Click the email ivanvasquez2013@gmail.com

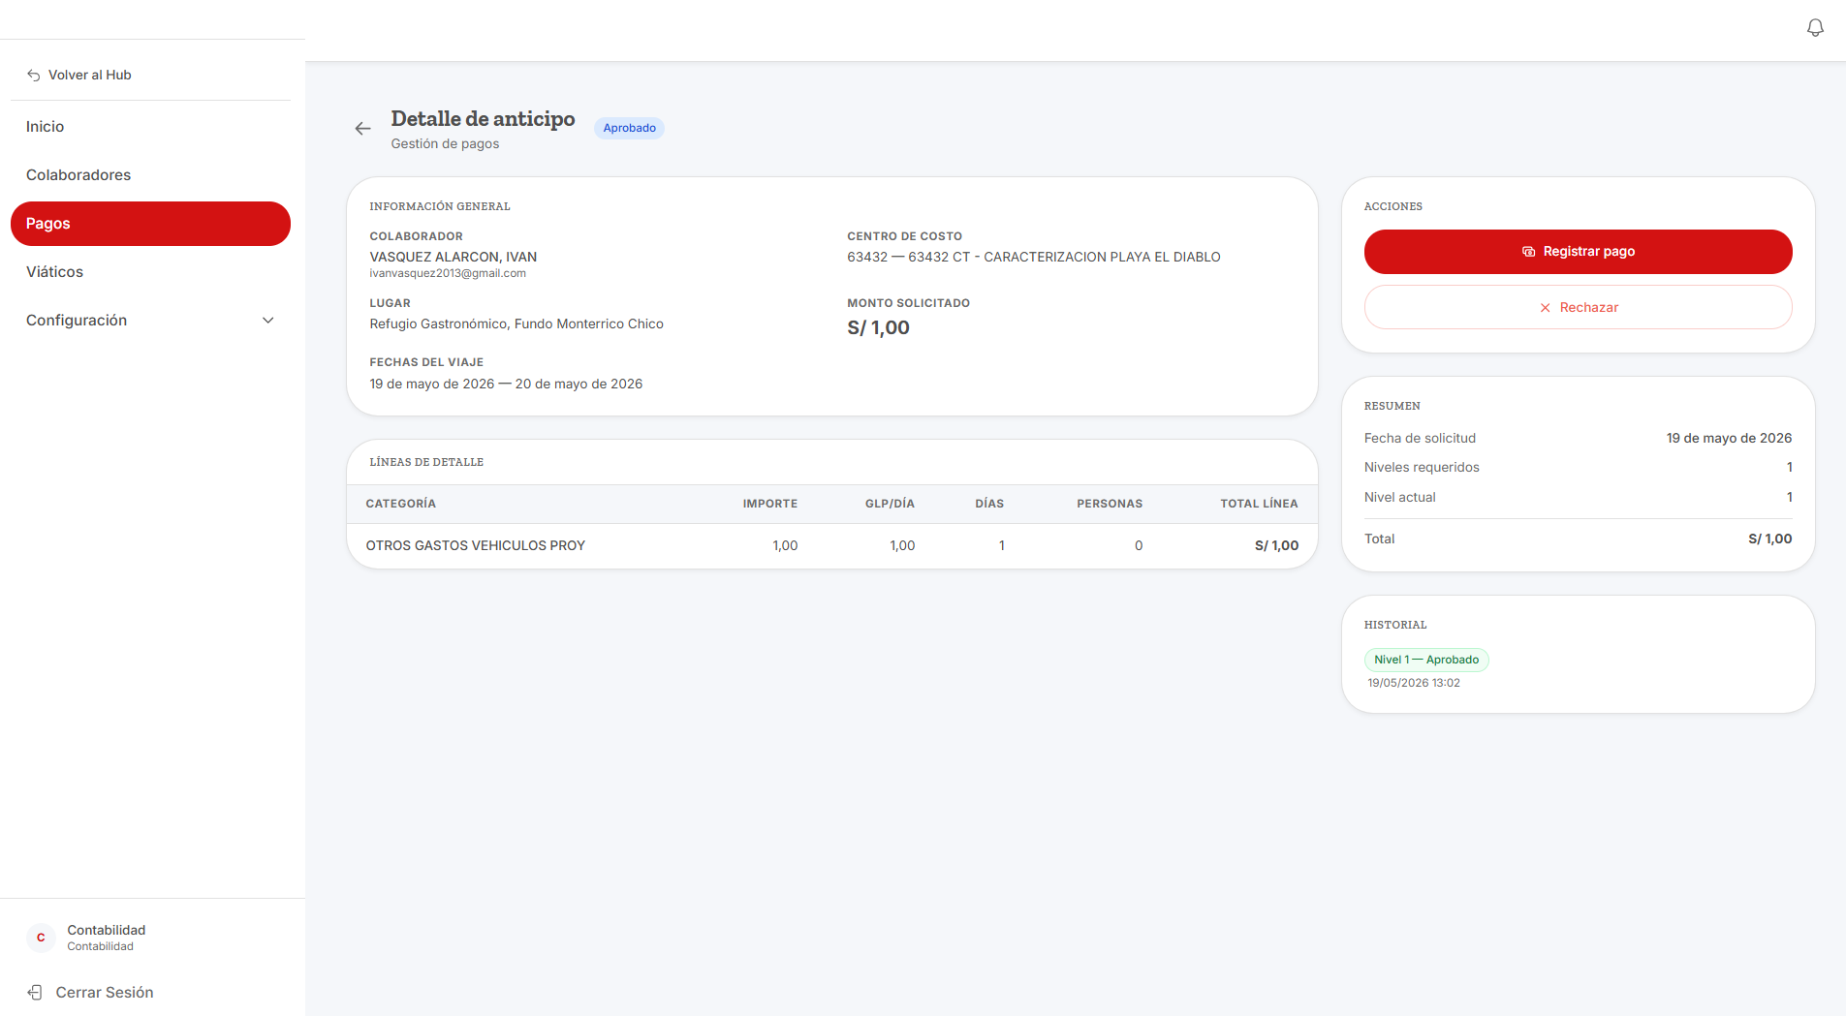point(448,273)
